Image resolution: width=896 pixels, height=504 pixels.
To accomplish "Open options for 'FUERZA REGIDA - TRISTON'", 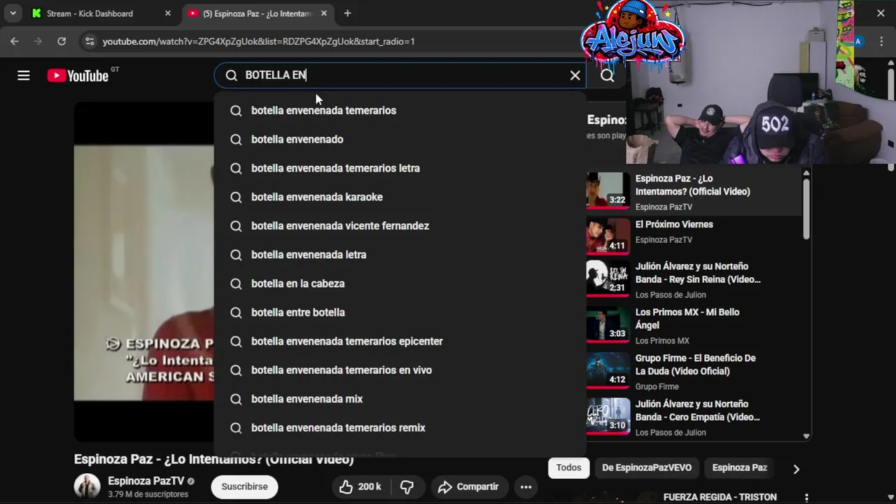I will (x=807, y=498).
